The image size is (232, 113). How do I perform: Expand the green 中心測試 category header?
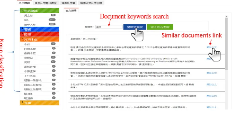[39, 11]
